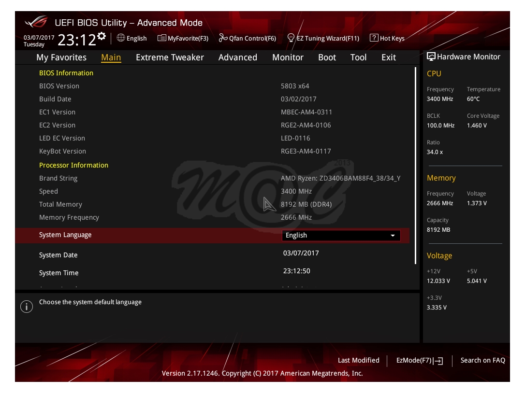
Task: Click BIOS Version value 5803 x64
Action: pos(294,86)
